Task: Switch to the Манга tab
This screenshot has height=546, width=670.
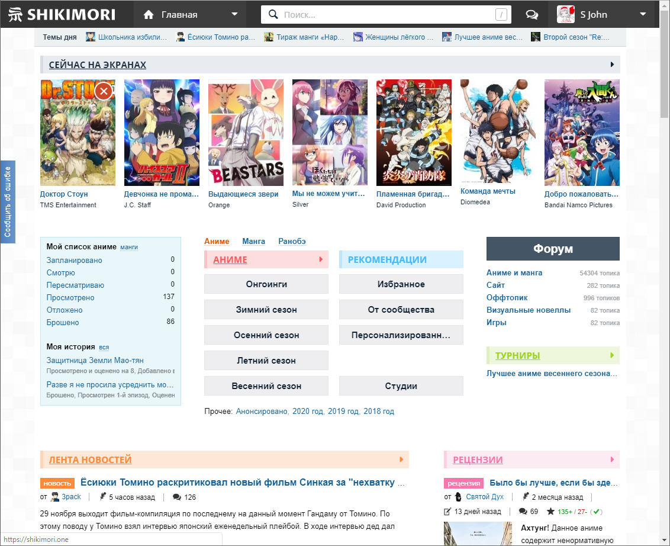Action: pos(253,241)
